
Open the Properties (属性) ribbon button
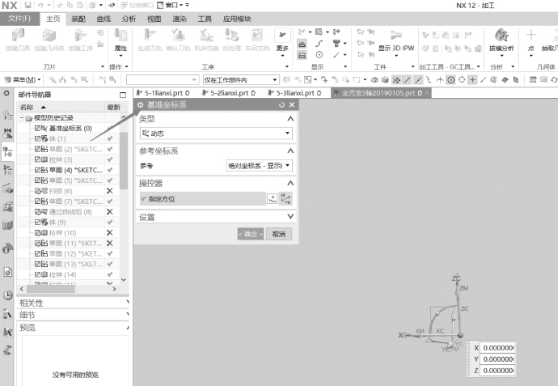click(x=120, y=43)
